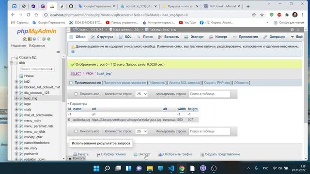Open the Вставить tab
Image resolution: width=310 pixels, height=174 pixels.
[169, 37]
